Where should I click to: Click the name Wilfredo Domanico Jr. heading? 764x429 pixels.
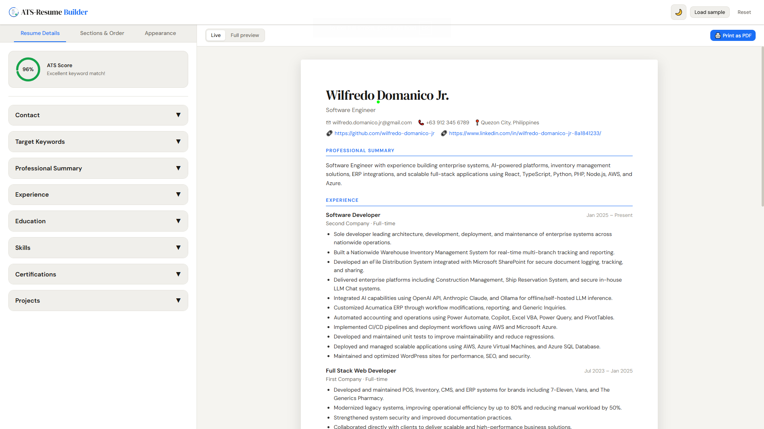pyautogui.click(x=387, y=95)
